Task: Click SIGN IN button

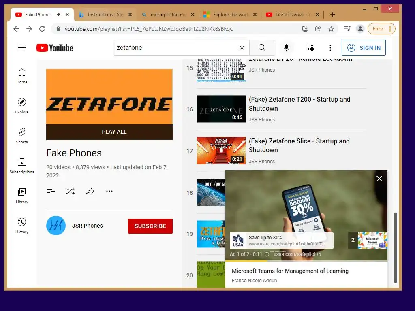Action: (364, 48)
